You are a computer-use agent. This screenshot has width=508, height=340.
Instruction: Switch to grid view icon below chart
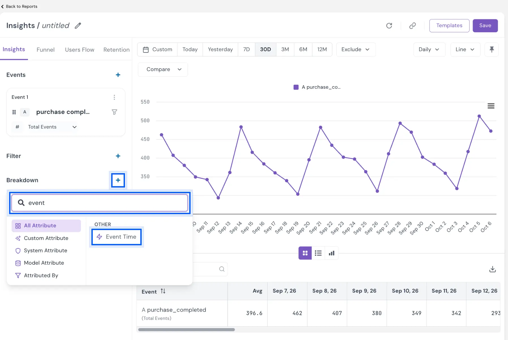(x=305, y=253)
